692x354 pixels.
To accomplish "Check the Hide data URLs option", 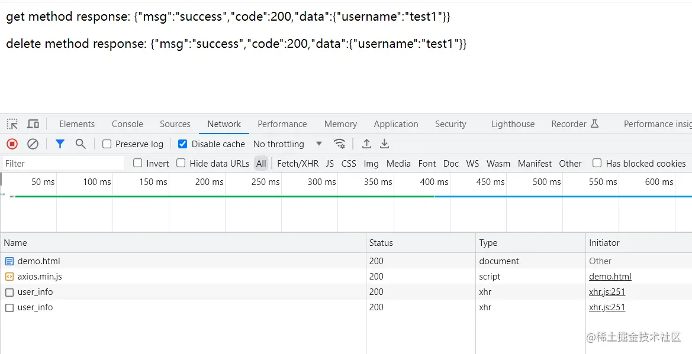I will click(181, 163).
